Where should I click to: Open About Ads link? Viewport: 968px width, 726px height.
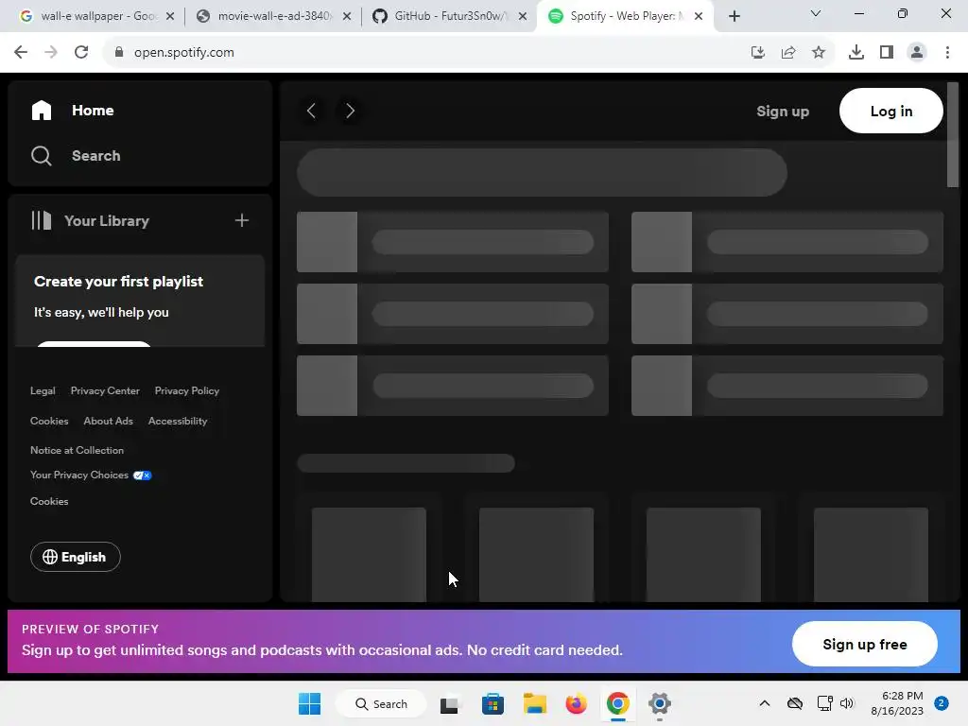108,421
